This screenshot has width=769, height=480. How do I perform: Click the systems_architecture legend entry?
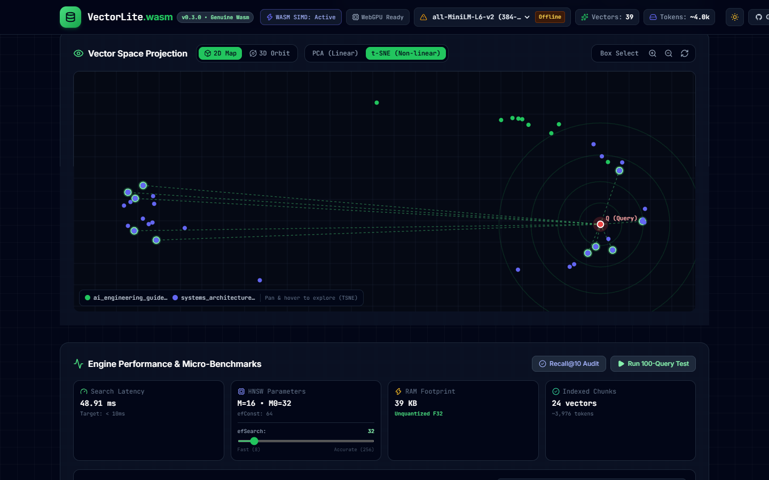click(214, 298)
